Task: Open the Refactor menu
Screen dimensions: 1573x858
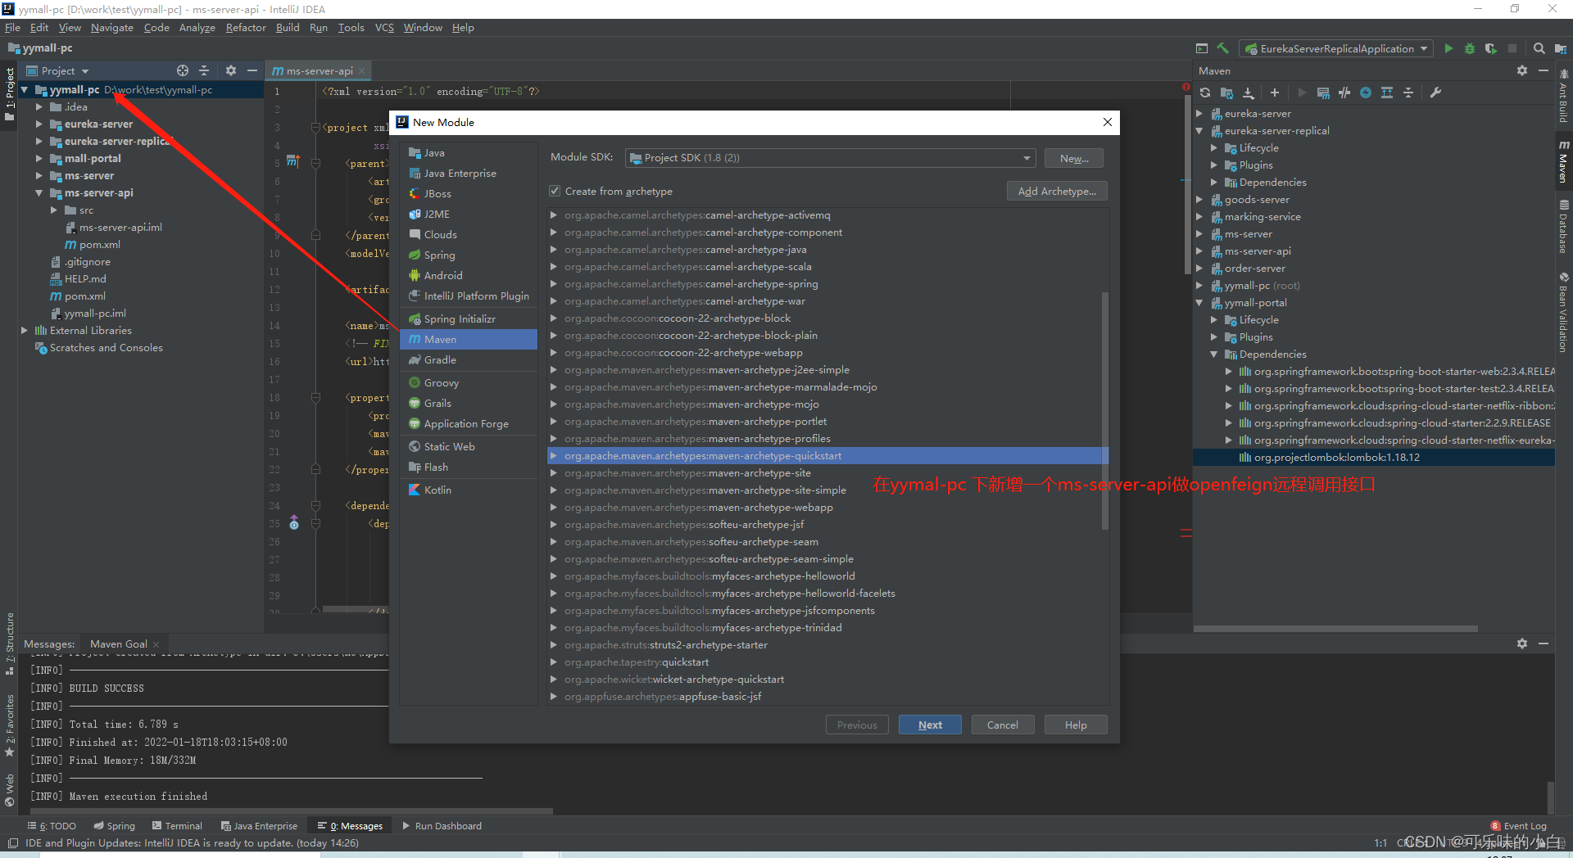Action: click(246, 27)
